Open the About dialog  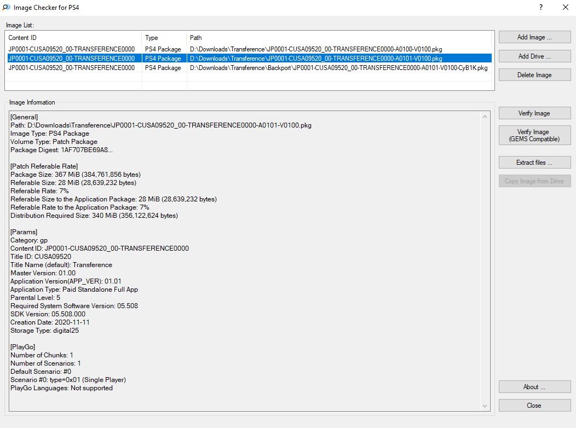point(534,387)
